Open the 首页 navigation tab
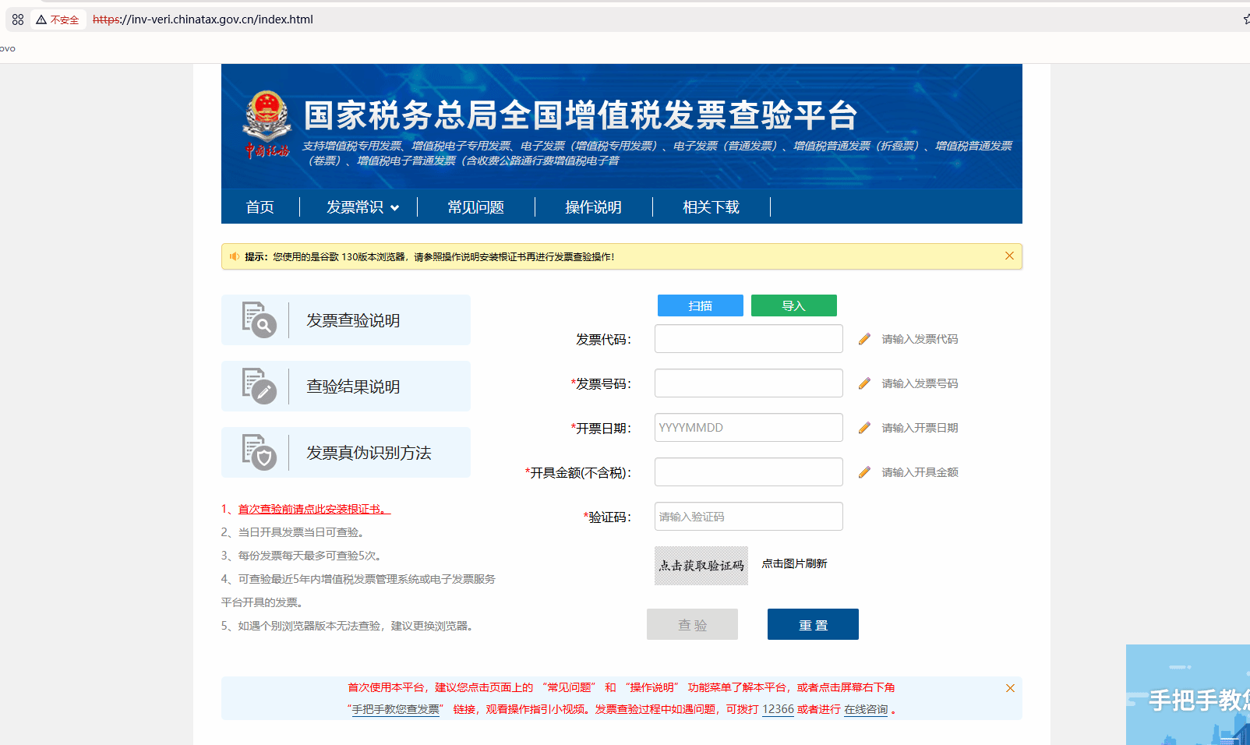1250x745 pixels. (x=260, y=207)
